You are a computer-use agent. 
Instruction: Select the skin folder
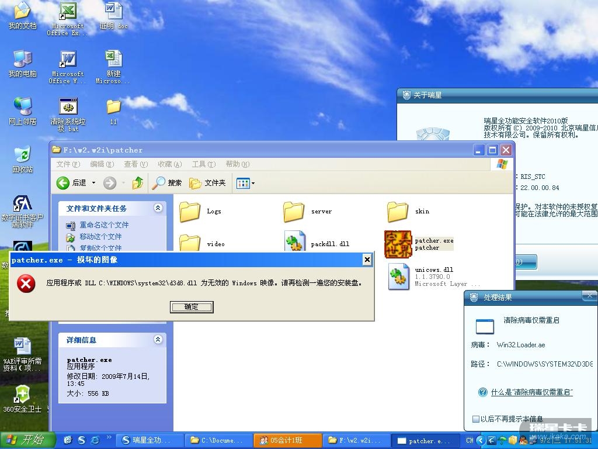coord(408,212)
